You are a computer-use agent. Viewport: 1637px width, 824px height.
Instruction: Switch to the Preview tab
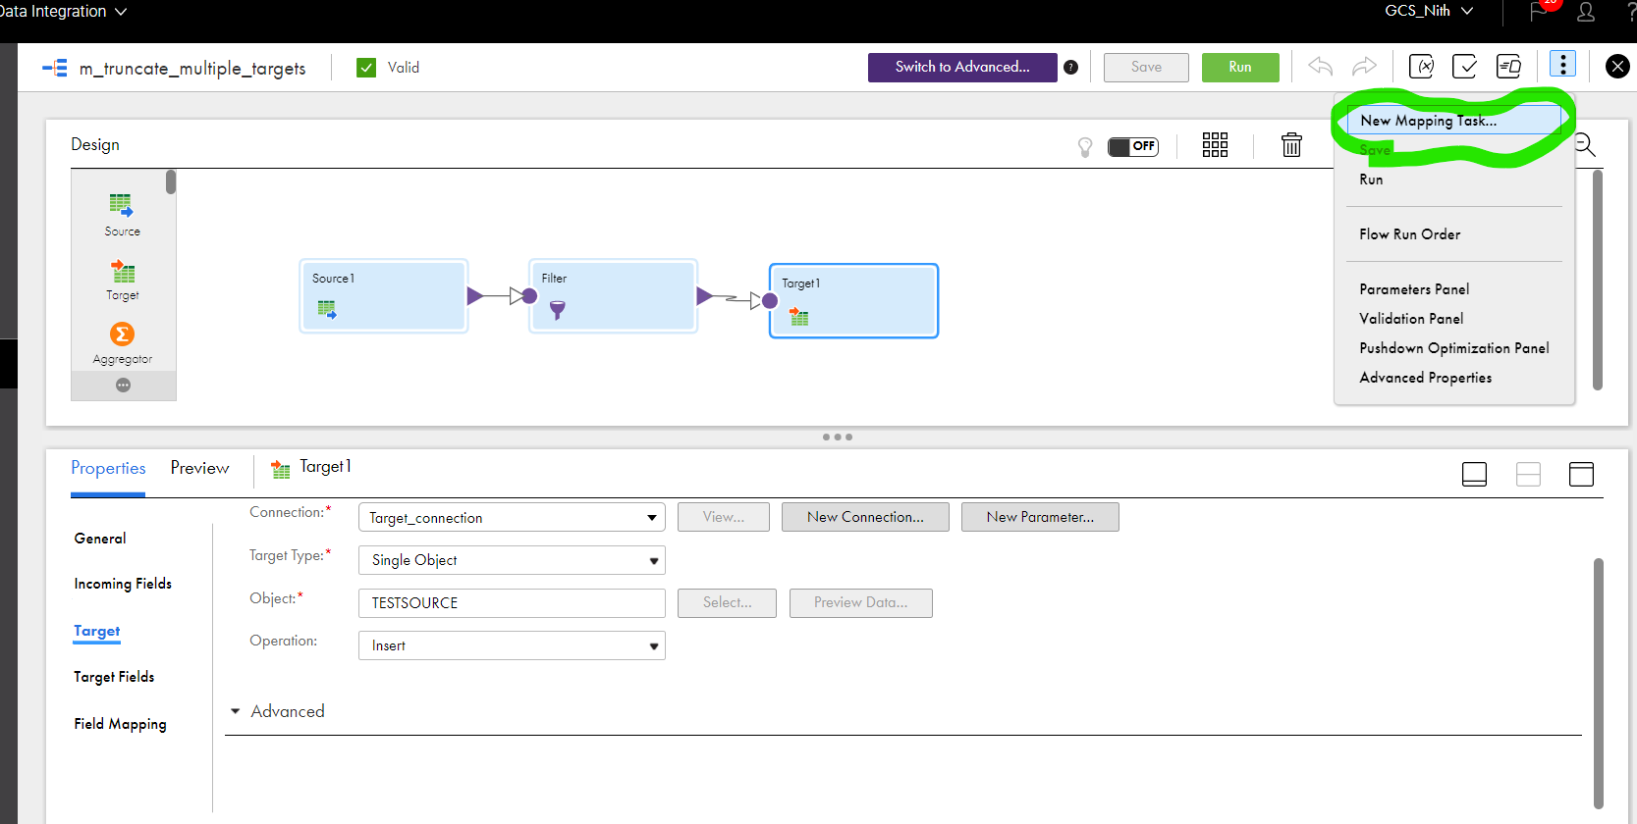point(199,469)
